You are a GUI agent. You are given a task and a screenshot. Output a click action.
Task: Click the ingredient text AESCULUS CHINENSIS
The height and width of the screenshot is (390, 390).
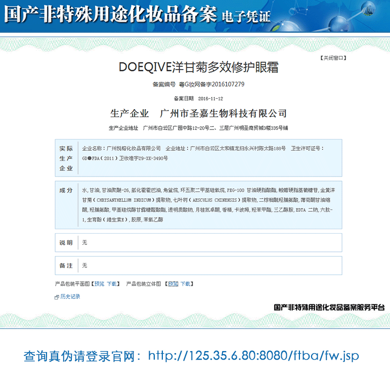tap(214, 200)
